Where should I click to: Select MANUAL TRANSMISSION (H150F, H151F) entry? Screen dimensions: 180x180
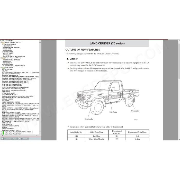[18, 80]
